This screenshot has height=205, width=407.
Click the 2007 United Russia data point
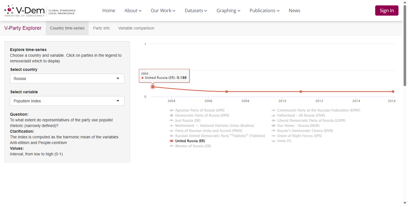click(x=227, y=92)
